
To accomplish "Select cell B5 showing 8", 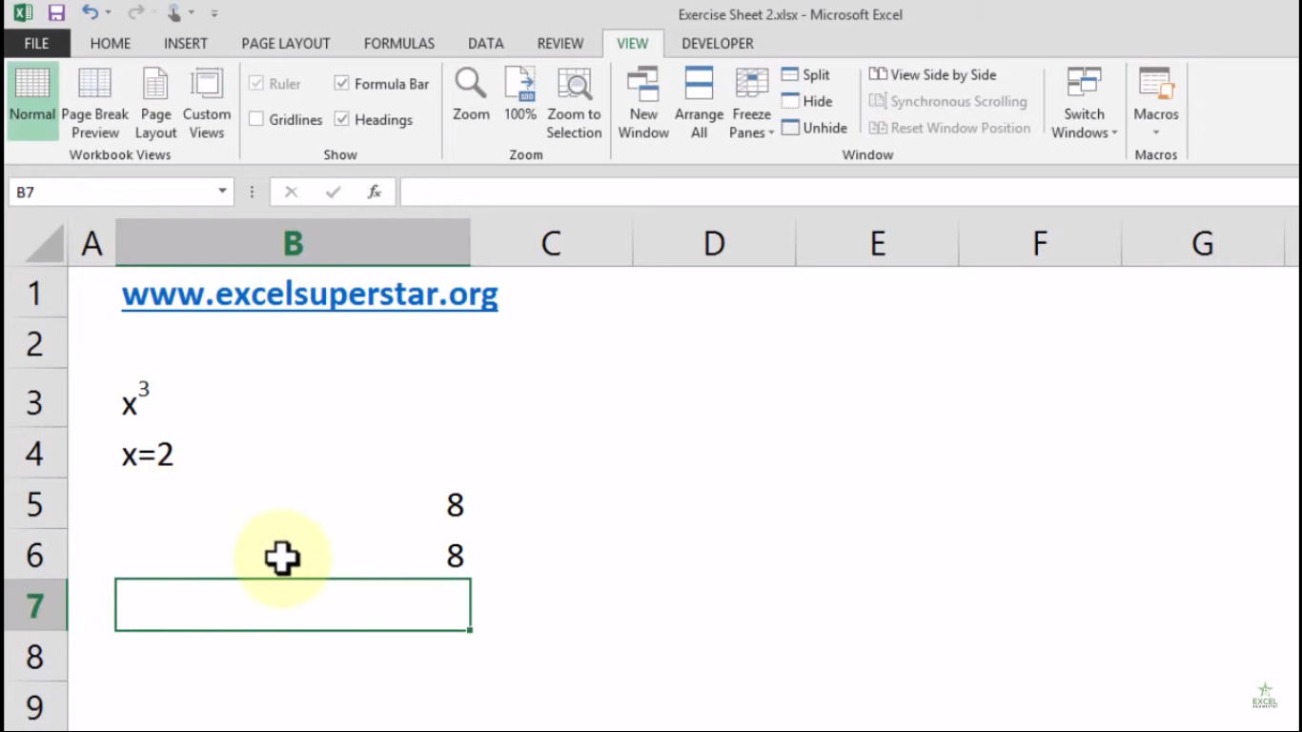I will [x=293, y=504].
